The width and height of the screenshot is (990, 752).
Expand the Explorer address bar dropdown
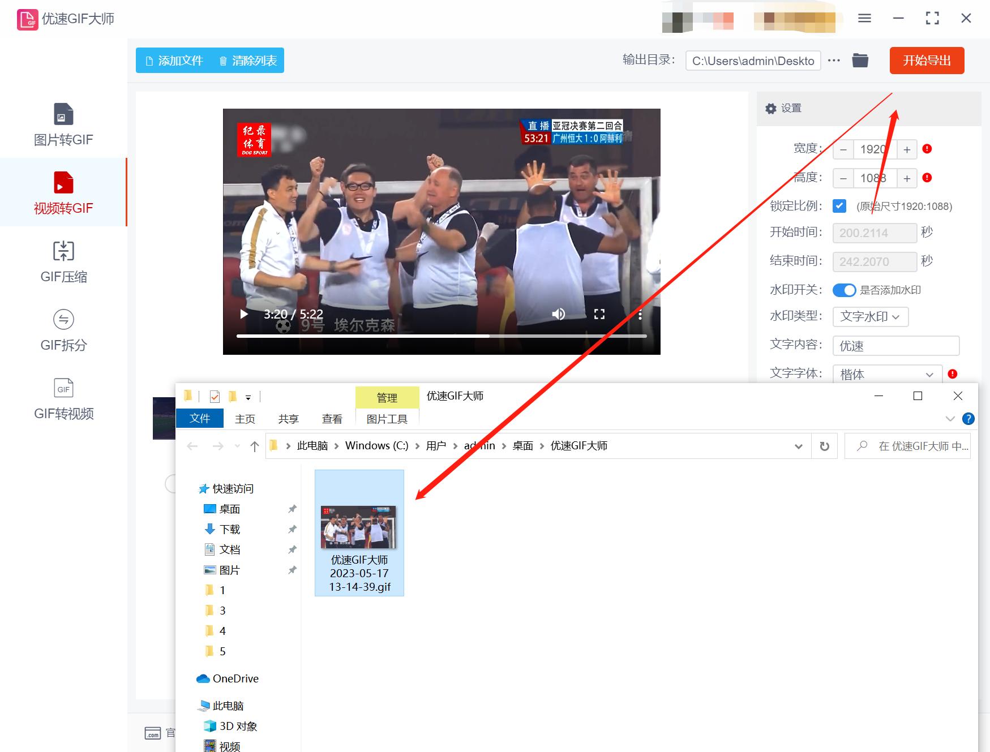pos(799,446)
